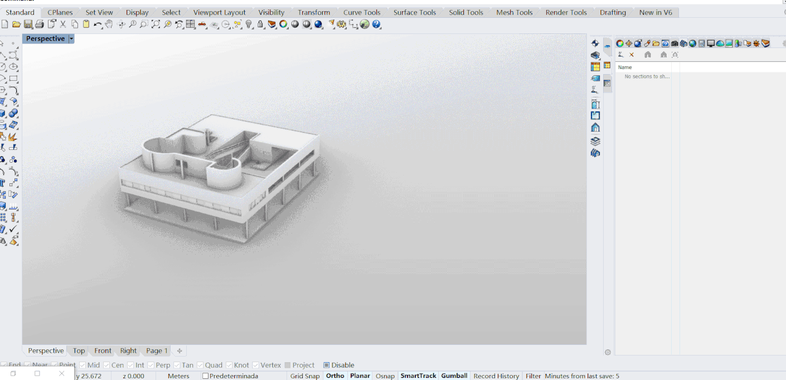Toggle the Knot osnap checkbox
The image size is (786, 380).
(229, 365)
